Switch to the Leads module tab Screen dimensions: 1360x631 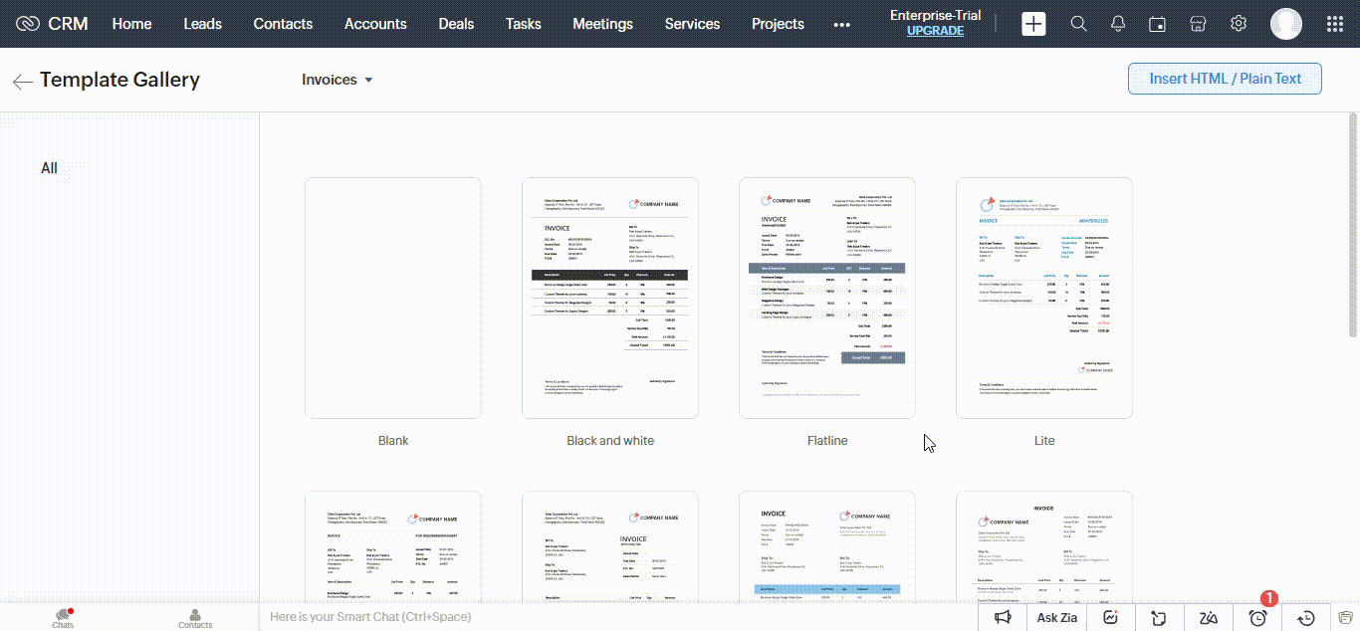pos(202,23)
